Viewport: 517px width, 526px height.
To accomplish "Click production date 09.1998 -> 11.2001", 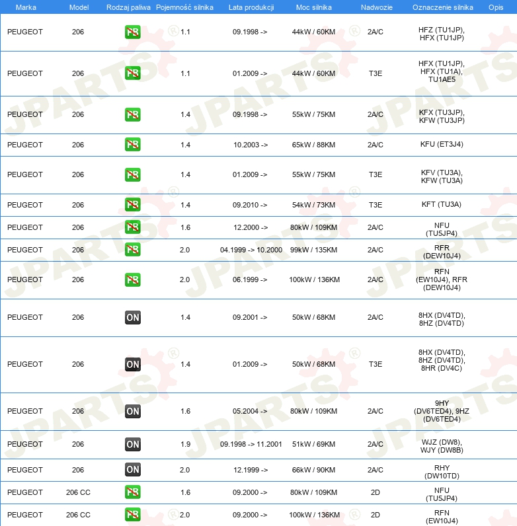I will (x=251, y=444).
